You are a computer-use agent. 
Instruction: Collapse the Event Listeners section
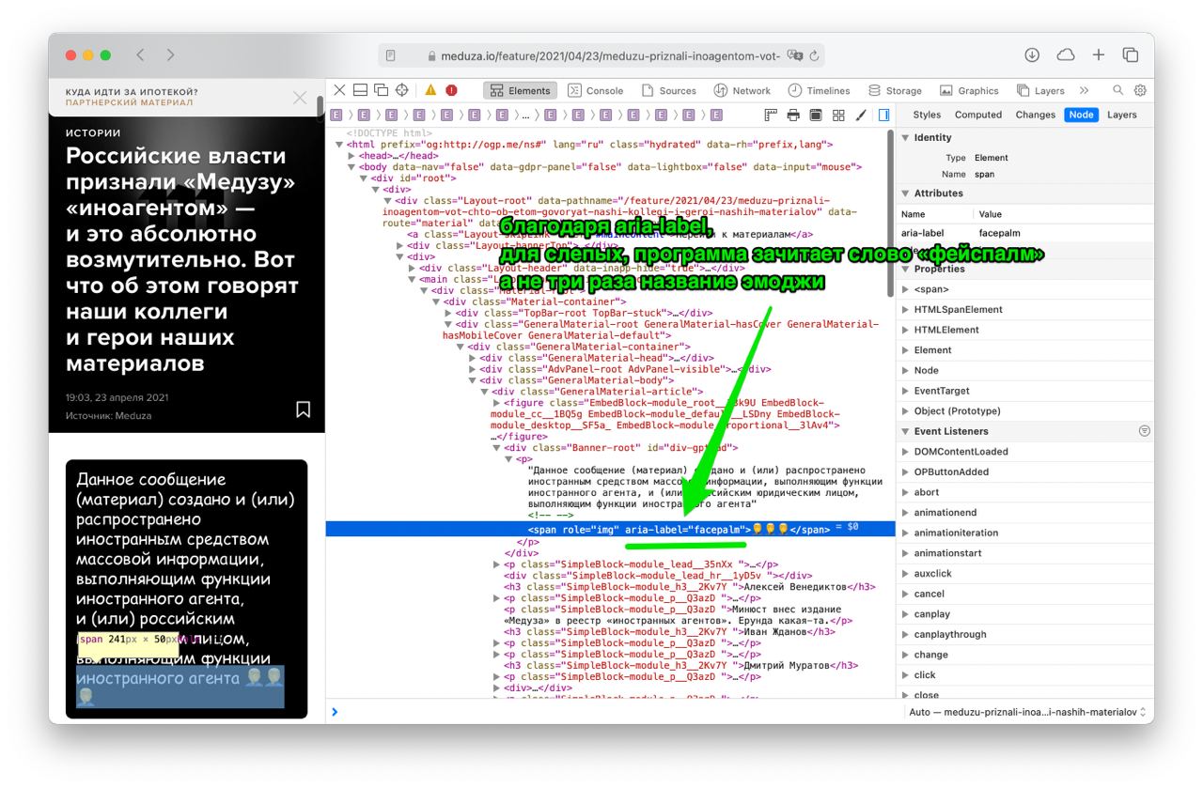coord(905,431)
